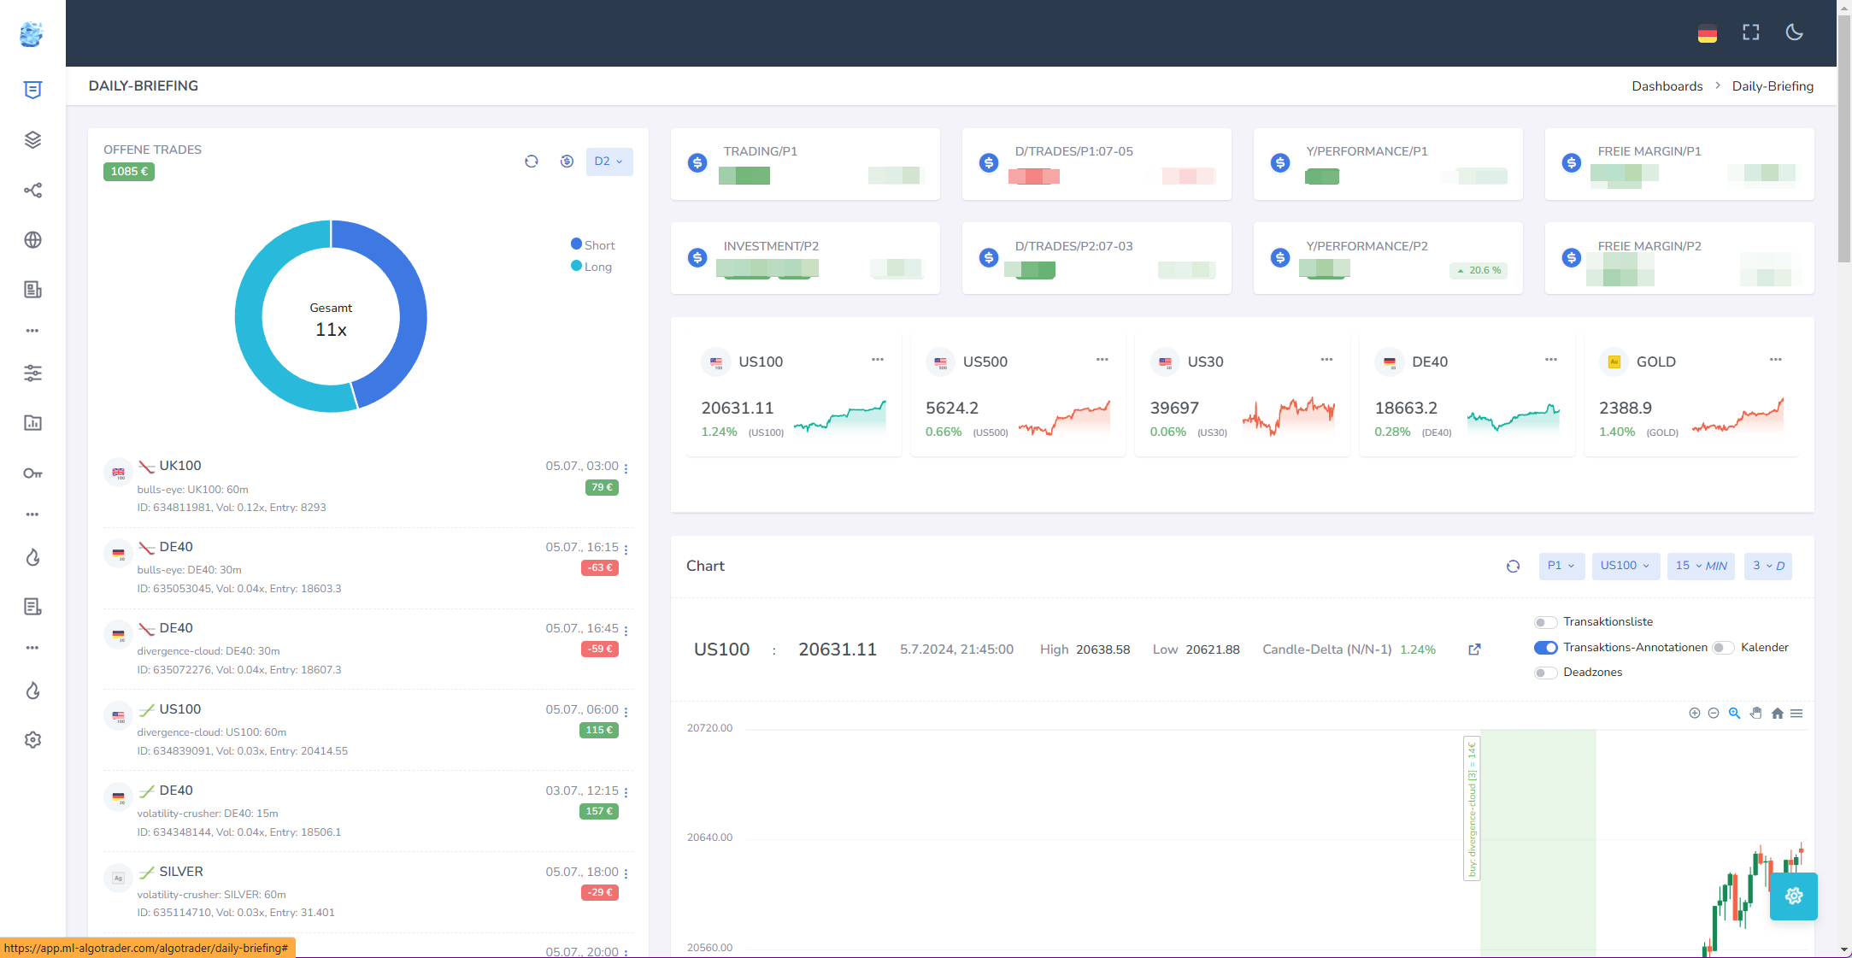Open the US100 card three-dot menu

tap(878, 360)
